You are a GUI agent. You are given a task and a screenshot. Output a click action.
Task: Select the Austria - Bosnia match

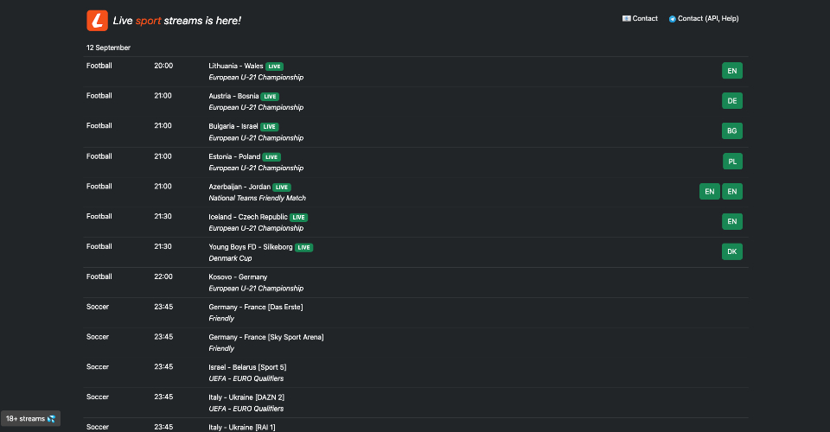(x=233, y=96)
